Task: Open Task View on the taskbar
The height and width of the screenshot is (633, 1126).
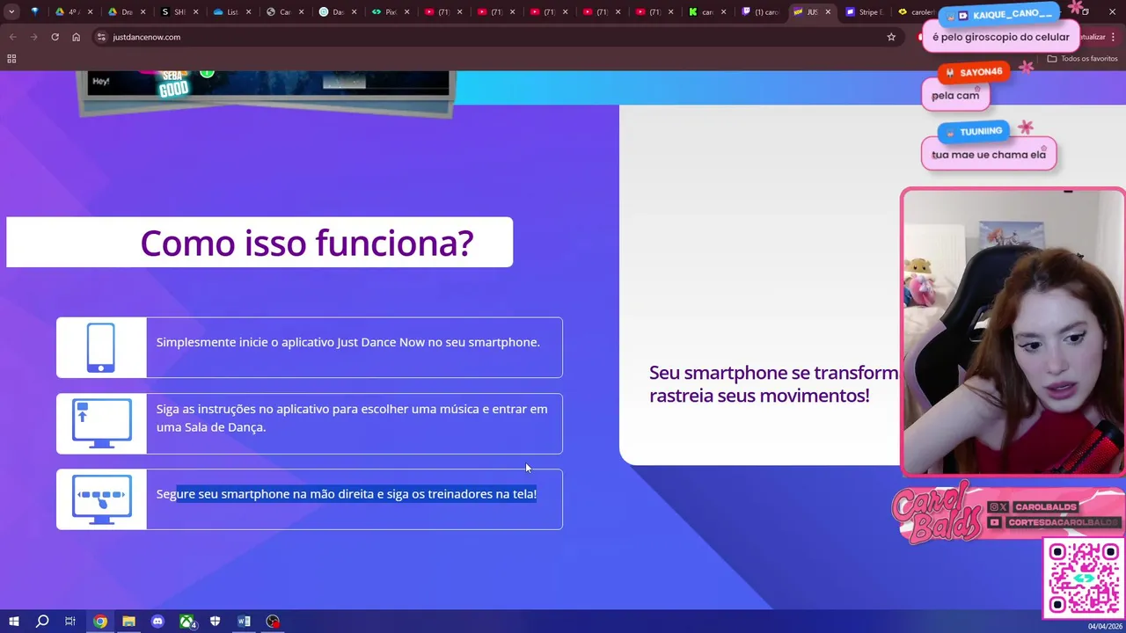Action: tap(70, 622)
